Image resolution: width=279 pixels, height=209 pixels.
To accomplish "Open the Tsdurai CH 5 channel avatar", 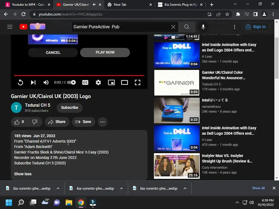I will tap(16, 108).
